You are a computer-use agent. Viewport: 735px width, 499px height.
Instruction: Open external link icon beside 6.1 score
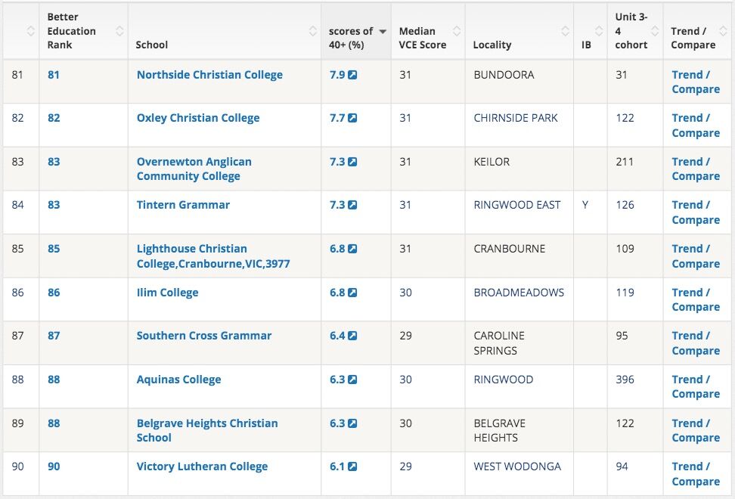(352, 467)
